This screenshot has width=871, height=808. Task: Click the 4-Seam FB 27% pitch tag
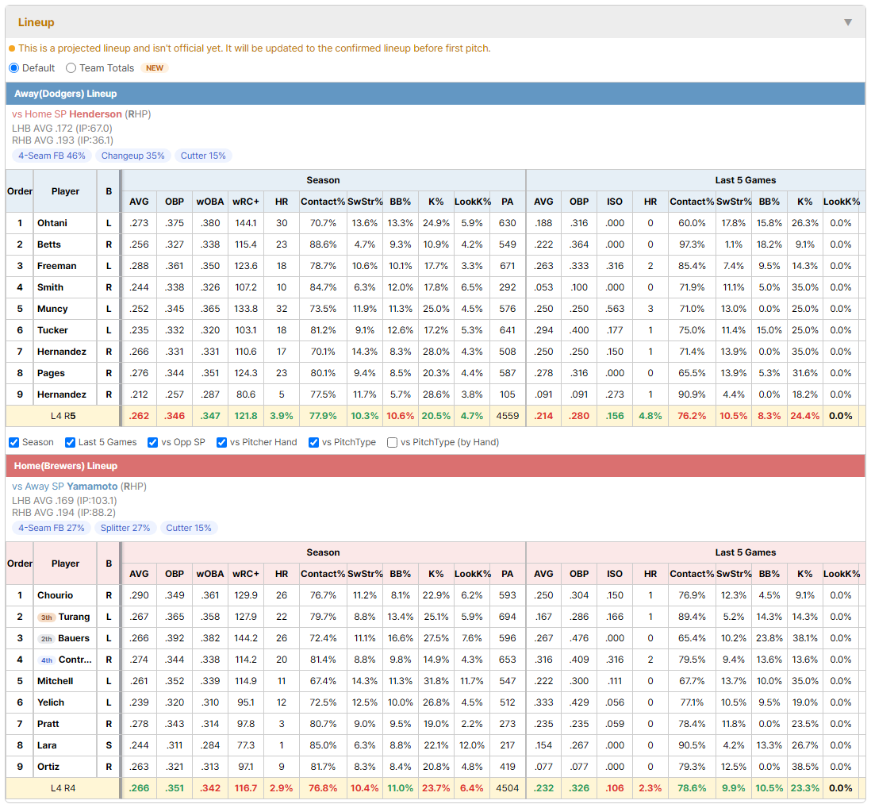(51, 528)
